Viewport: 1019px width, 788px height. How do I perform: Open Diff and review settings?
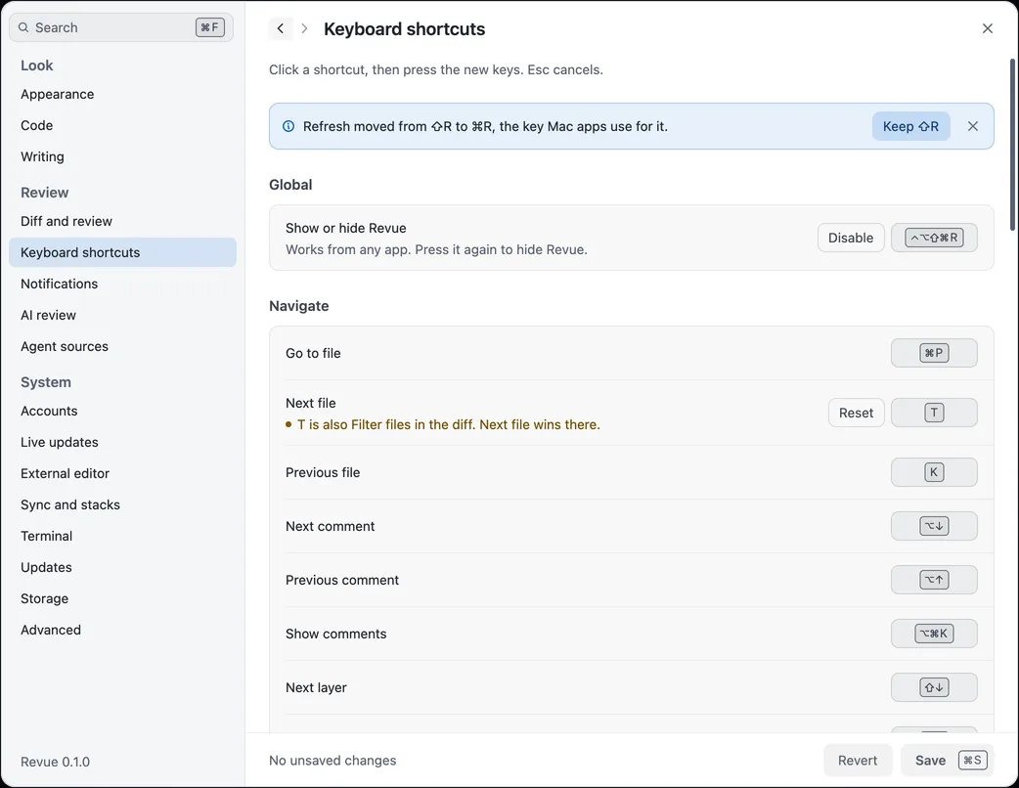click(x=122, y=221)
